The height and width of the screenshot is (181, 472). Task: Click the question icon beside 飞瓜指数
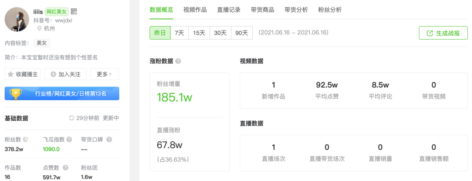coord(69,139)
